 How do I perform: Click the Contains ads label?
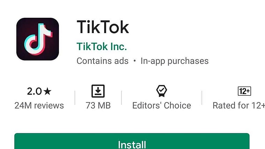coord(103,61)
